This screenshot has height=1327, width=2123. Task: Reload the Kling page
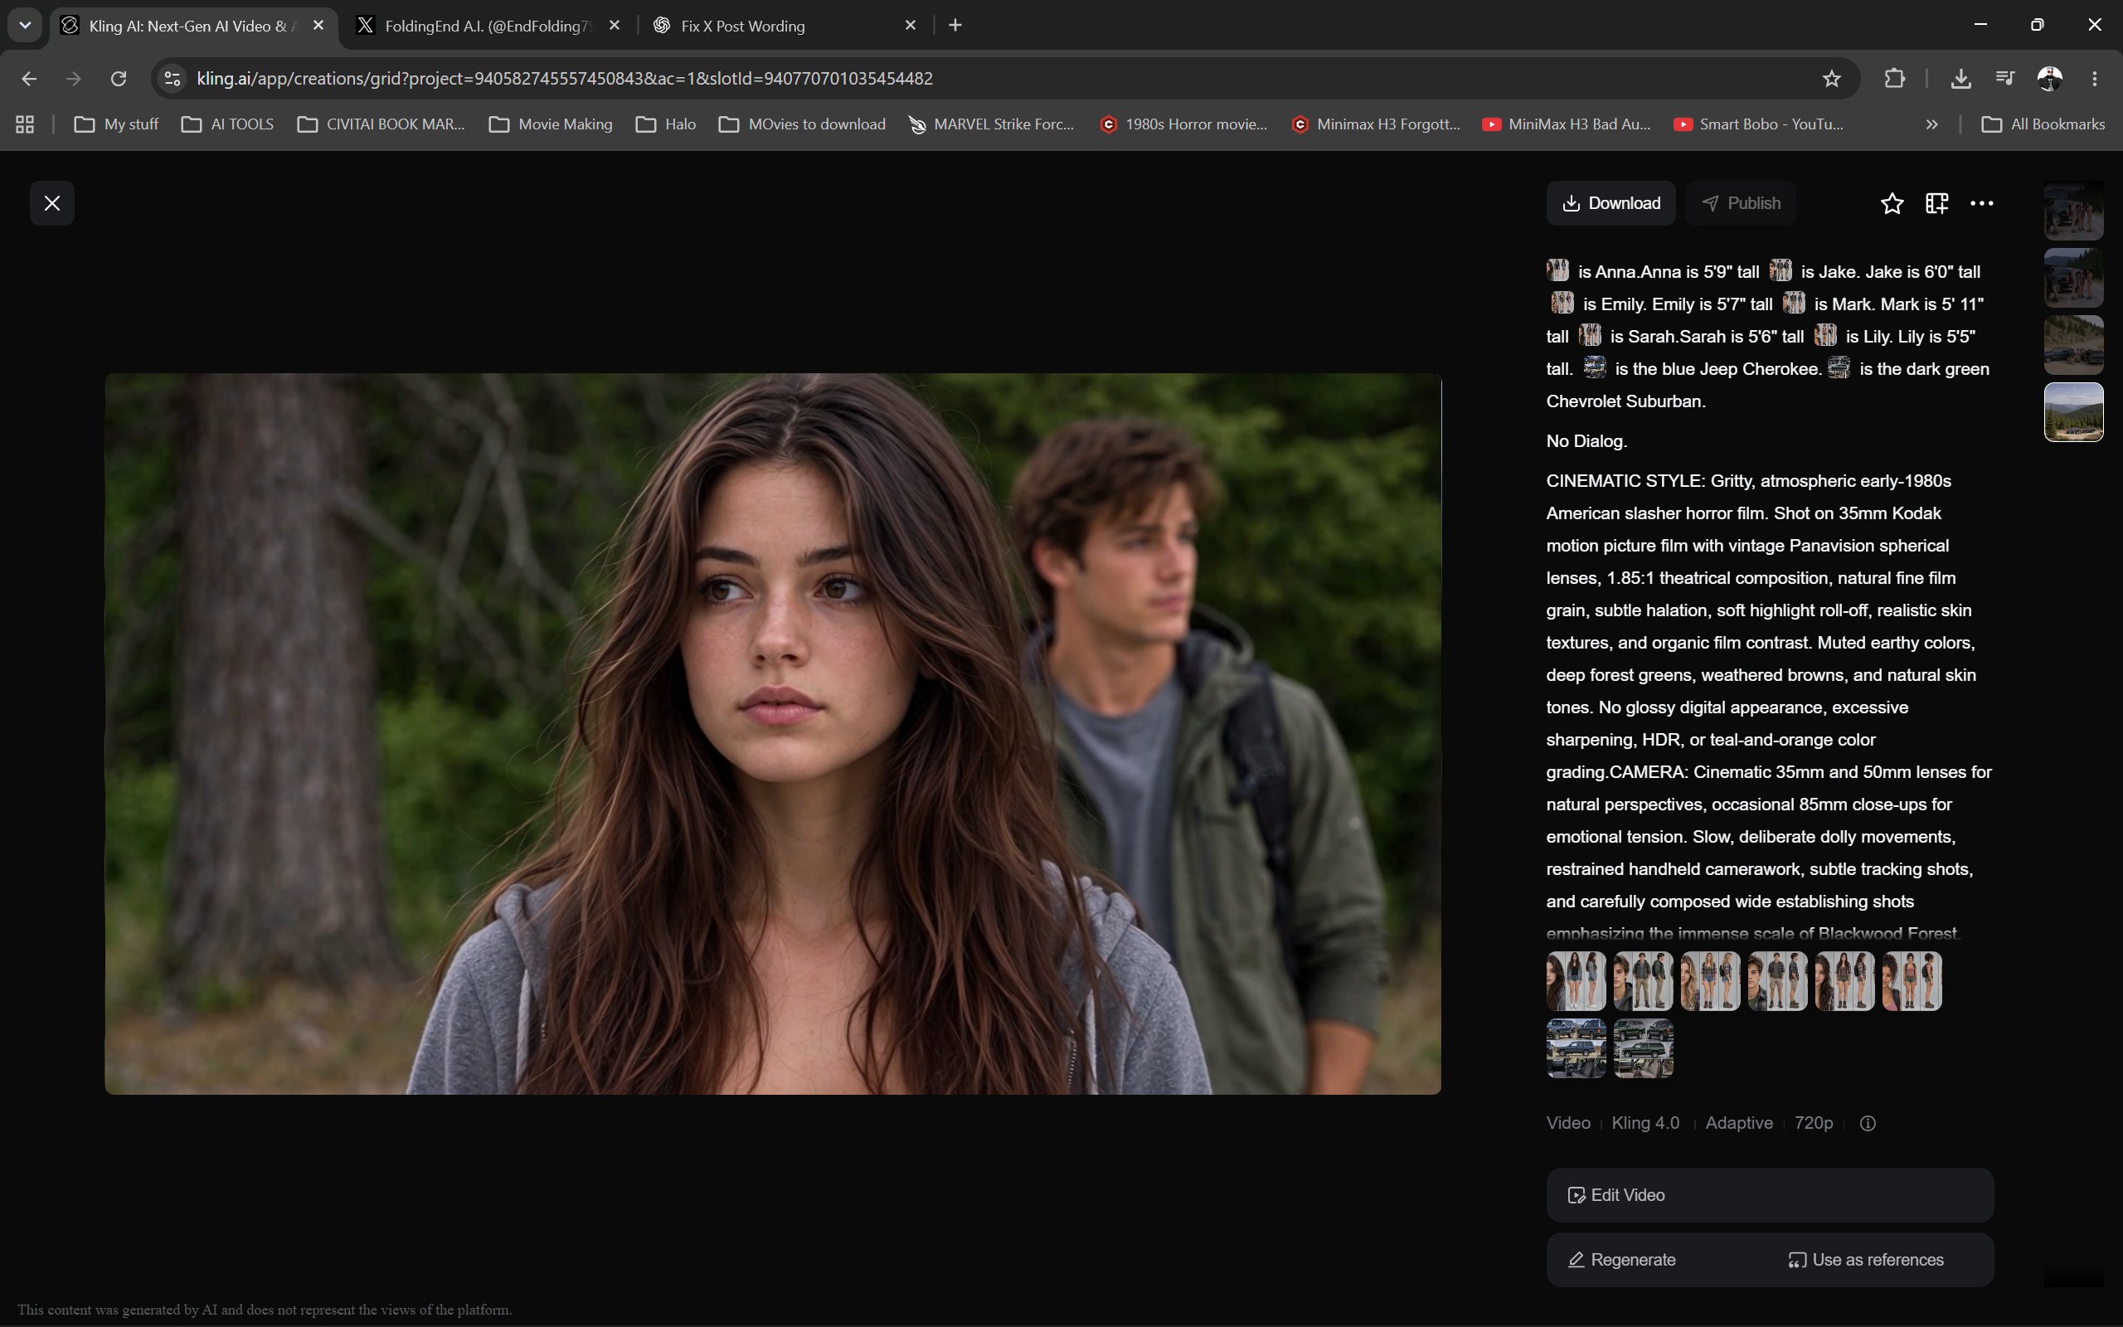119,79
